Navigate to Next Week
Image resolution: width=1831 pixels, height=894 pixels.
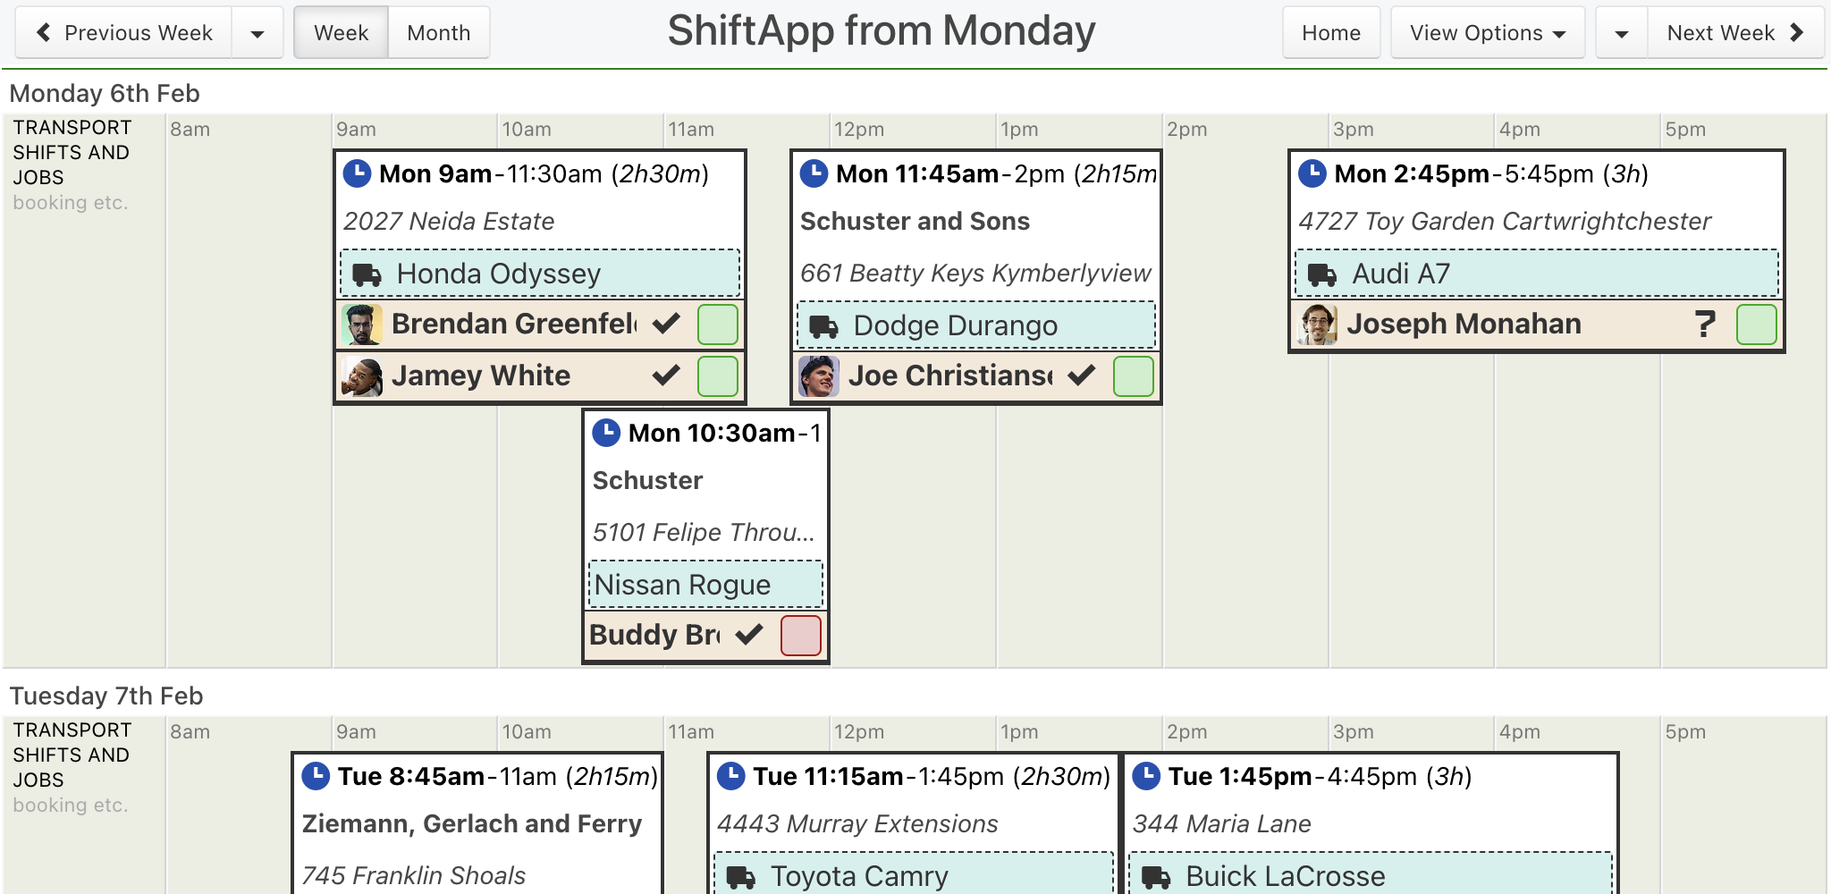coord(1735,33)
